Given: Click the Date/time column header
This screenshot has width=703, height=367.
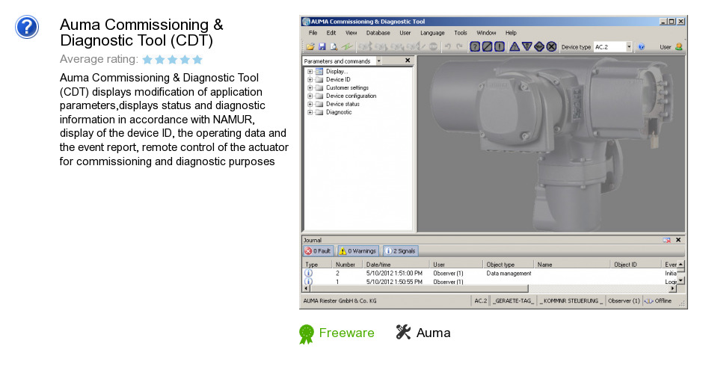Looking at the screenshot, I should click(x=396, y=265).
